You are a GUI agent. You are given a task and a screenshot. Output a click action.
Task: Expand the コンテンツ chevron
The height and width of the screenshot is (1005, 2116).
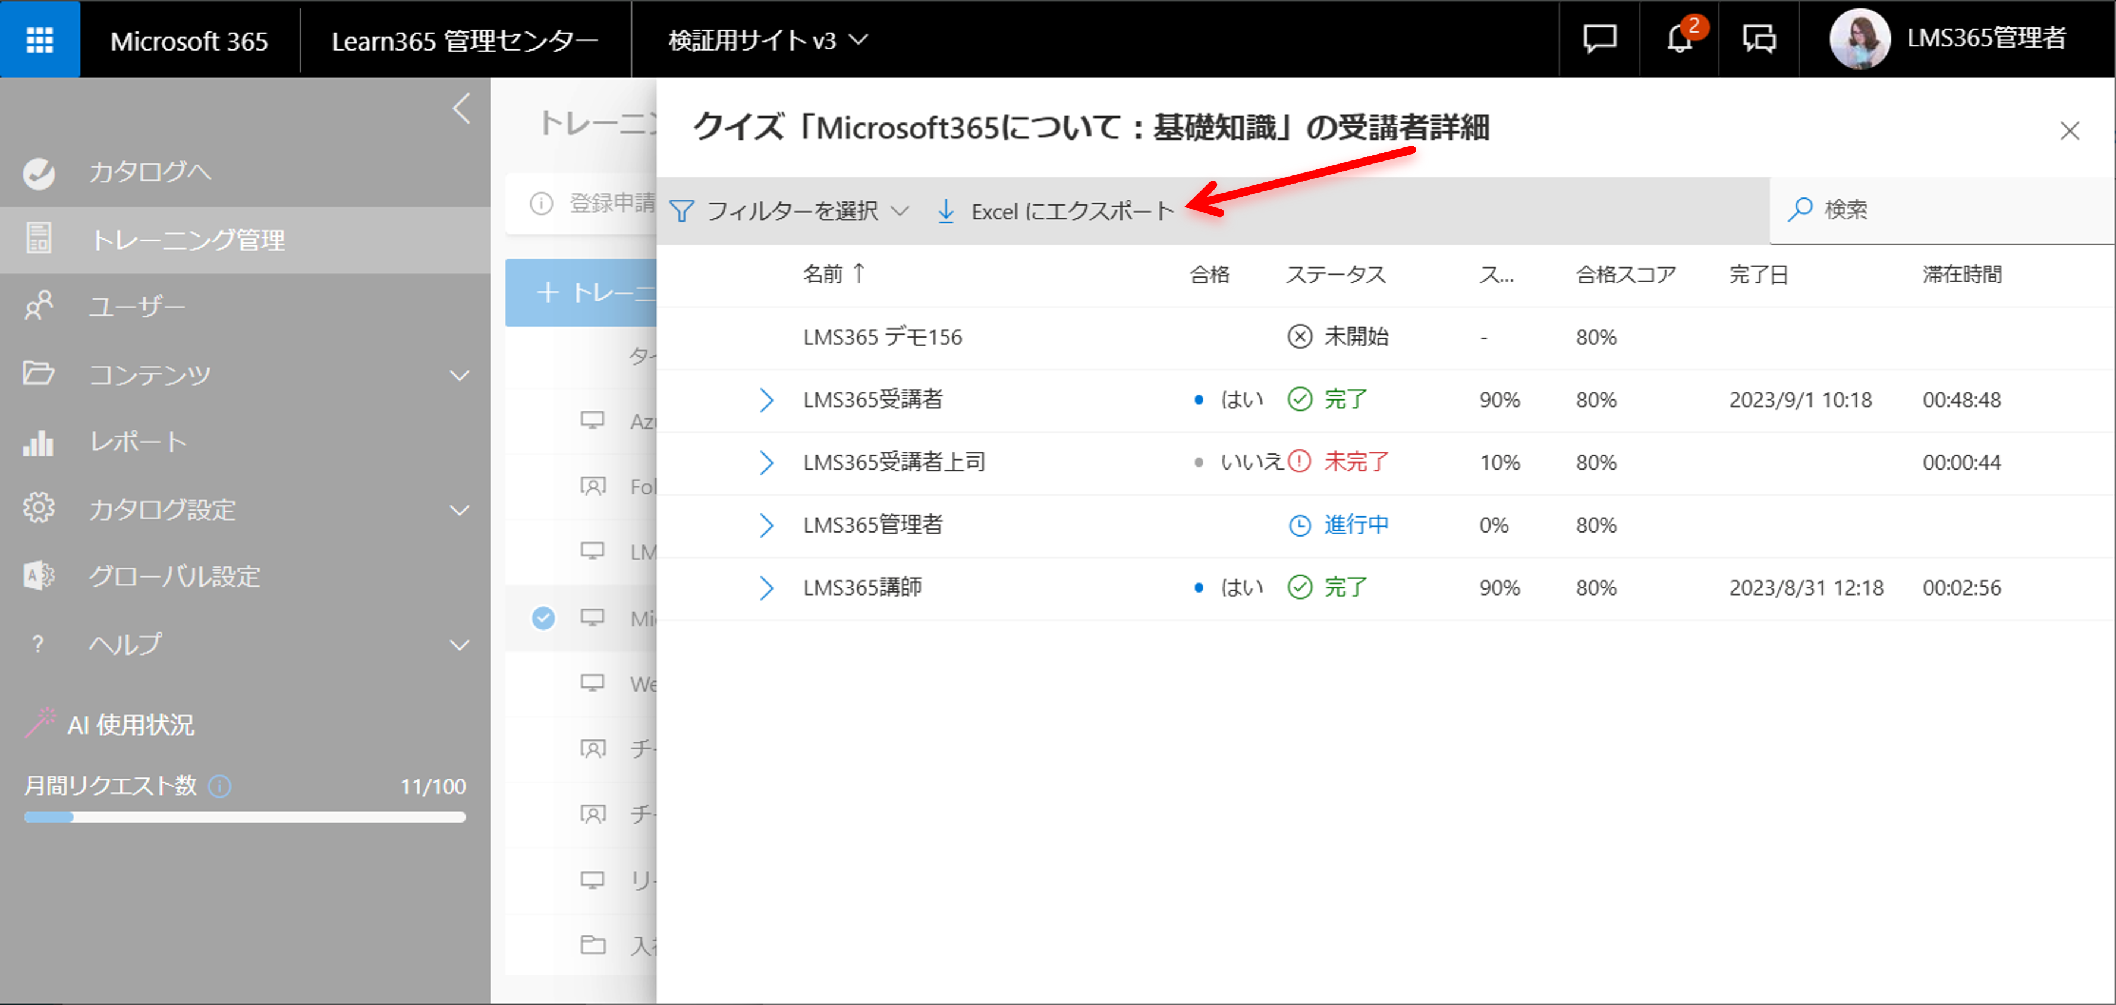[x=460, y=375]
